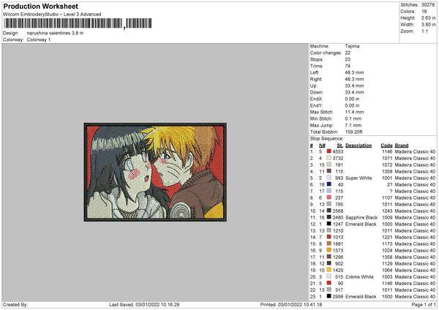Click the 'Code' column header

386,145
